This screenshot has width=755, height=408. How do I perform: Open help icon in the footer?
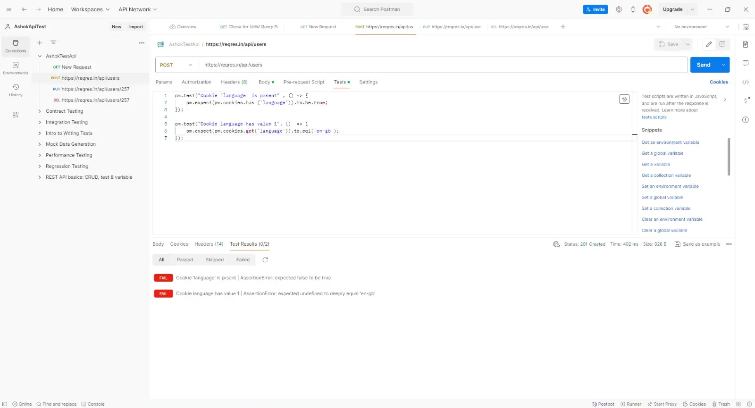pyautogui.click(x=749, y=404)
